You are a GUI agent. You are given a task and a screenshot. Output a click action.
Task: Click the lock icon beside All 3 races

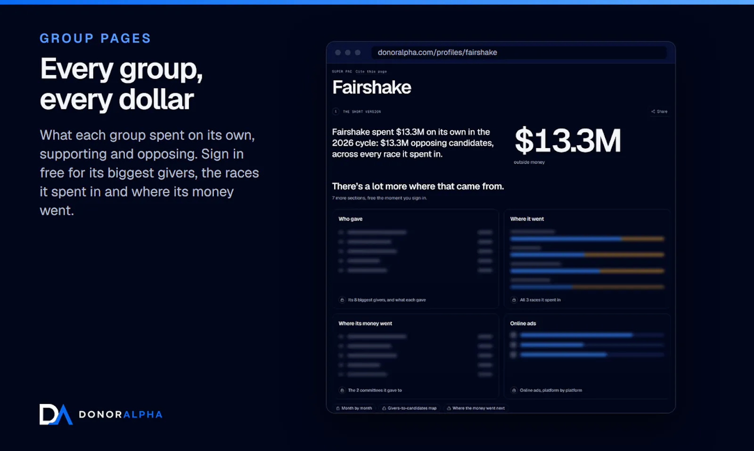[514, 300]
